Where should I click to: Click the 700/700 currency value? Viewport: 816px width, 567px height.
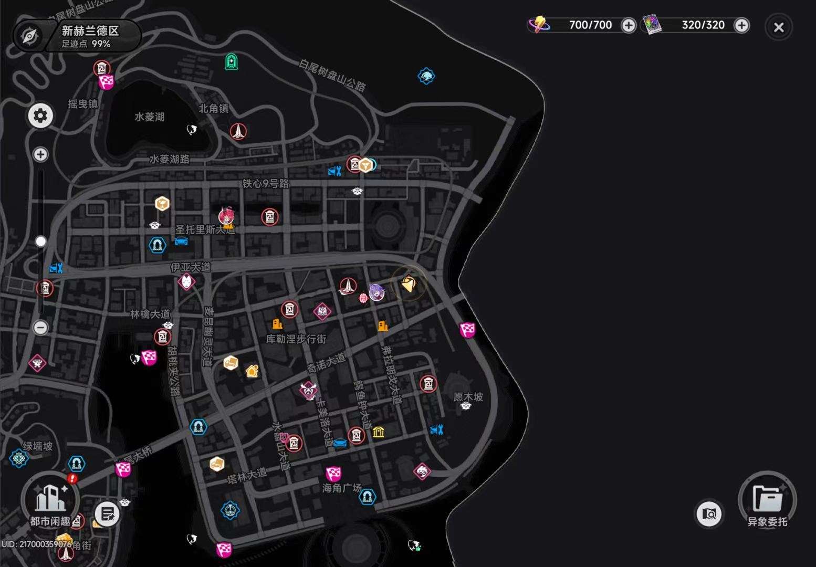(x=591, y=25)
